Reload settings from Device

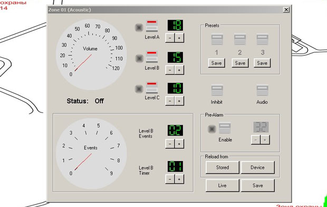[257, 167]
